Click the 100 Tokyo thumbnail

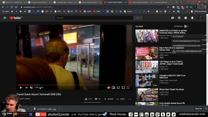[x=147, y=67]
